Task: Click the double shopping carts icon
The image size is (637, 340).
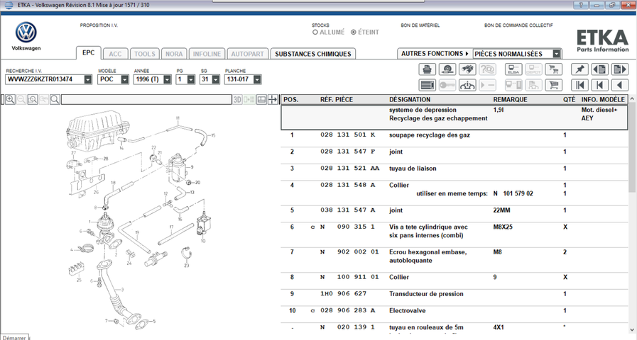Action: coord(553,69)
